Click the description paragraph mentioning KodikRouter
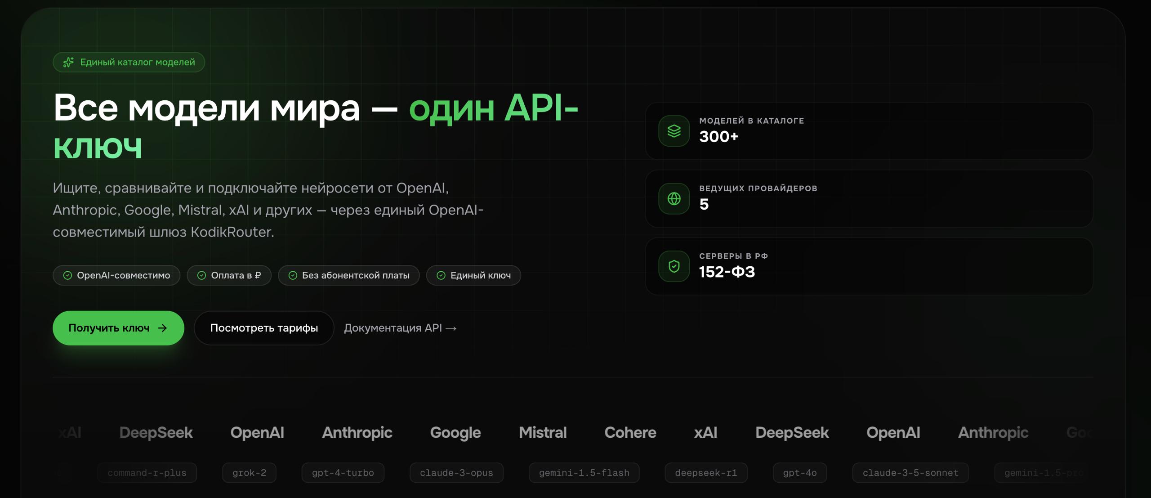 click(268, 210)
